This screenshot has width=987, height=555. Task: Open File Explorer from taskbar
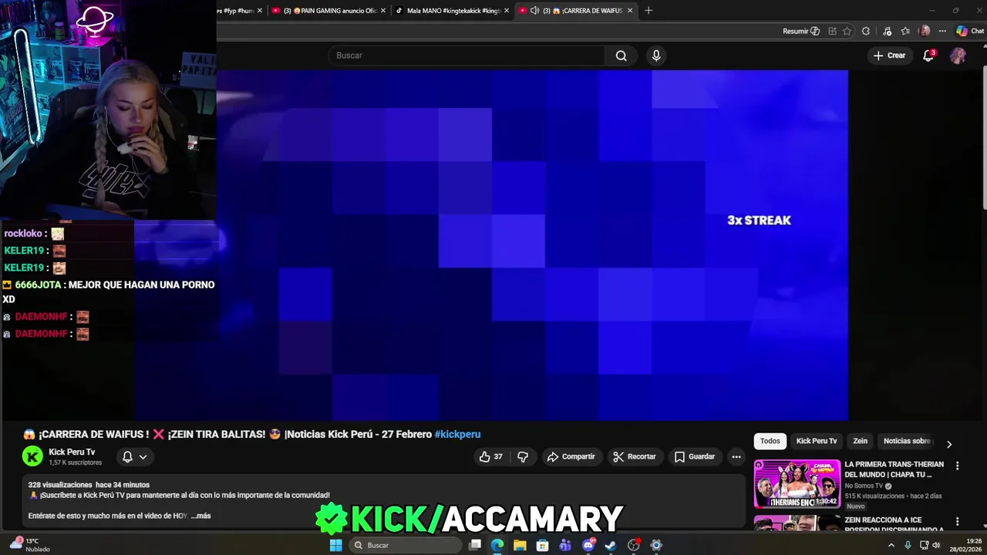520,545
